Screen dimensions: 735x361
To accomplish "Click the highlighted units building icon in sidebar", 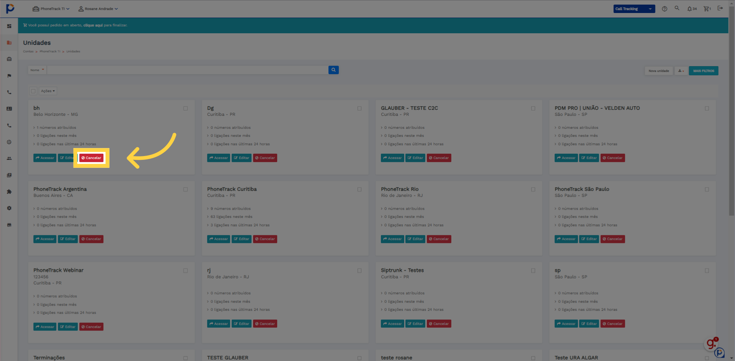I will coord(9,42).
